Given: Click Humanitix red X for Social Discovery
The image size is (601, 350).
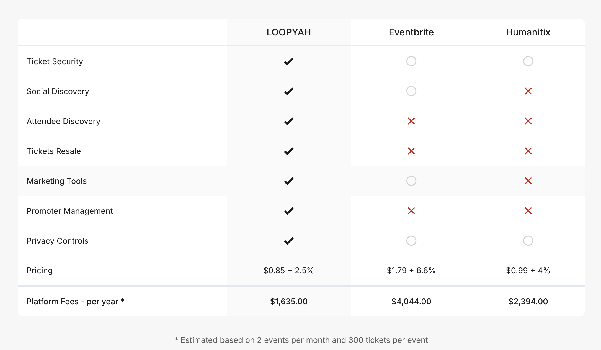Looking at the screenshot, I should (x=528, y=91).
